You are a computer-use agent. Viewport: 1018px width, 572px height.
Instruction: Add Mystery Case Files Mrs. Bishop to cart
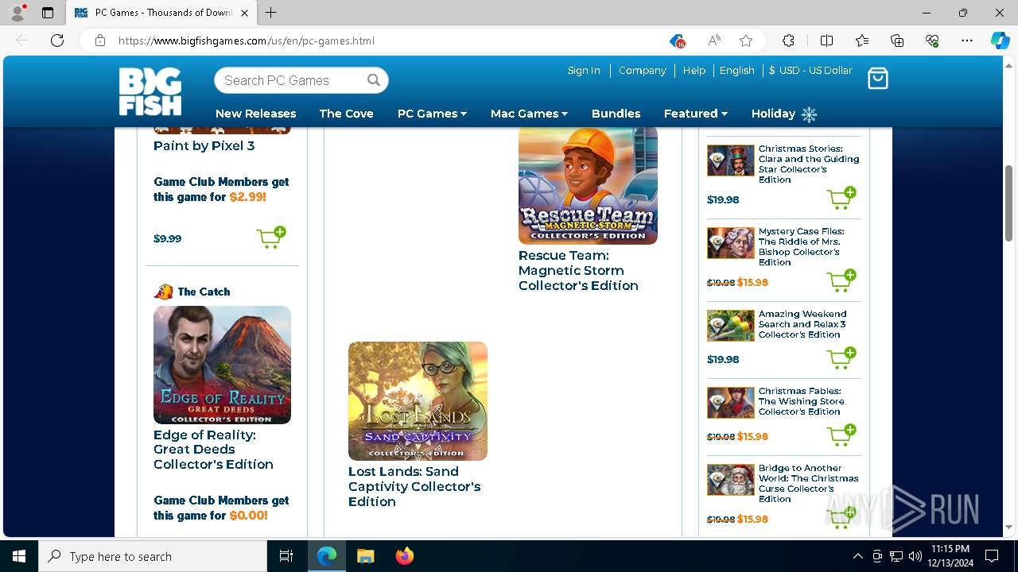click(841, 280)
